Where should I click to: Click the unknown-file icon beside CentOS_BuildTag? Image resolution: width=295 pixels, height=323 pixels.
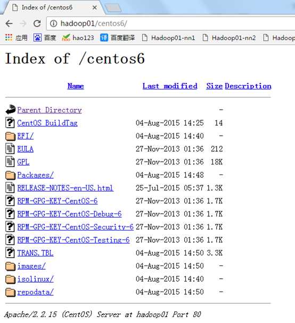coord(10,122)
